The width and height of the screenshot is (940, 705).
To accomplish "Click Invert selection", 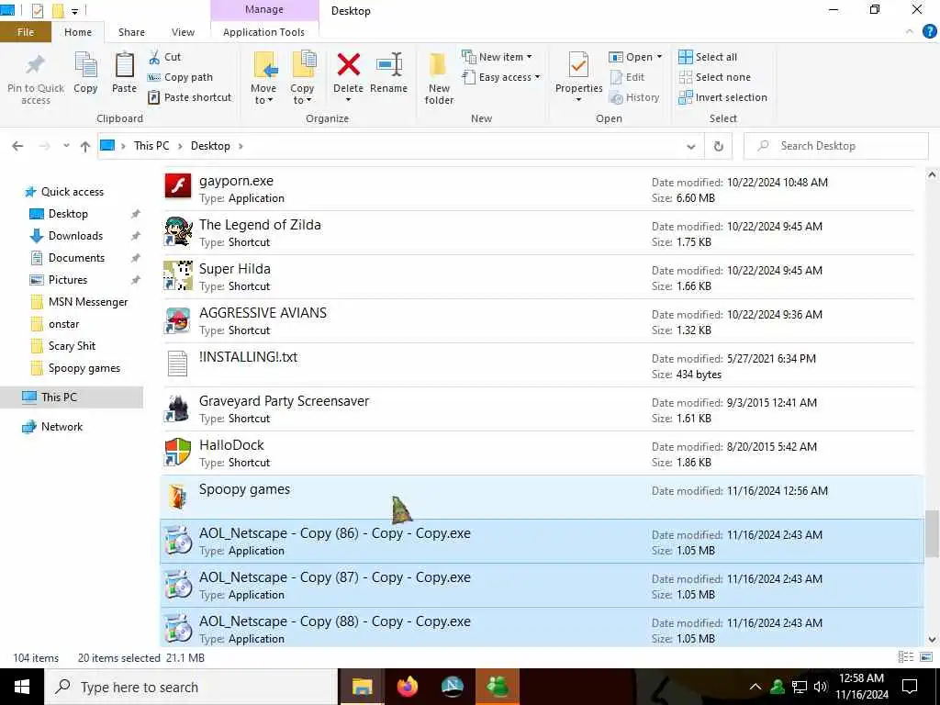I will tap(723, 97).
